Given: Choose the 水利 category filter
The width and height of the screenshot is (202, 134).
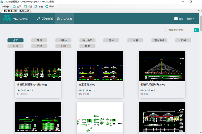Looking at the screenshot, I should pos(63,46).
